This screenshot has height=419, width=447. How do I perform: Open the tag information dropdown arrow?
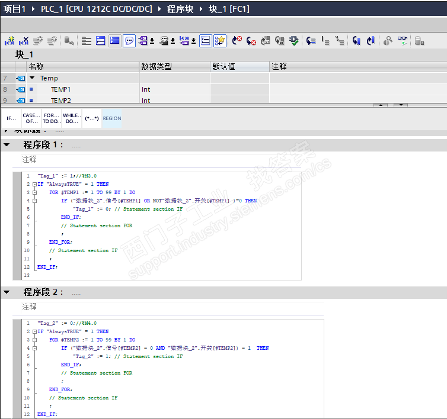coord(173,41)
